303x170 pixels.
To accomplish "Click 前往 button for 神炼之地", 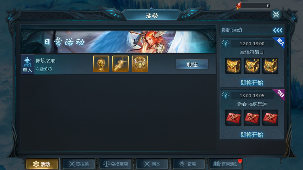I will pos(192,64).
